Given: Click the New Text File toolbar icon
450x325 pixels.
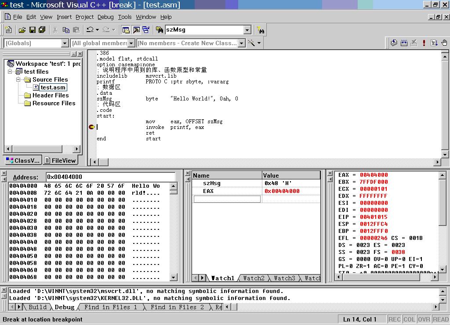Looking at the screenshot, I should [9, 30].
